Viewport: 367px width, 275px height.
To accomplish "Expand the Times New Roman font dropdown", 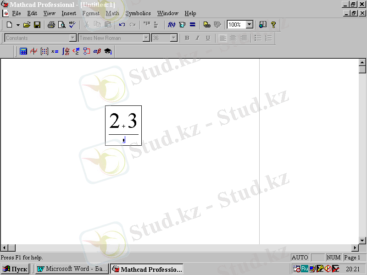I will pos(146,38).
